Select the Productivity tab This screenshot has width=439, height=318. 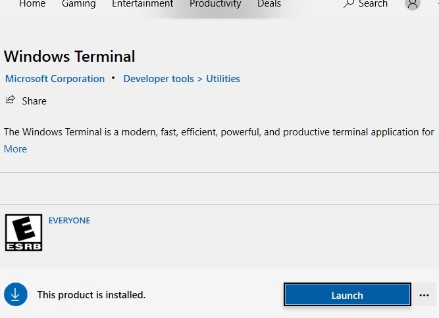[x=215, y=4]
